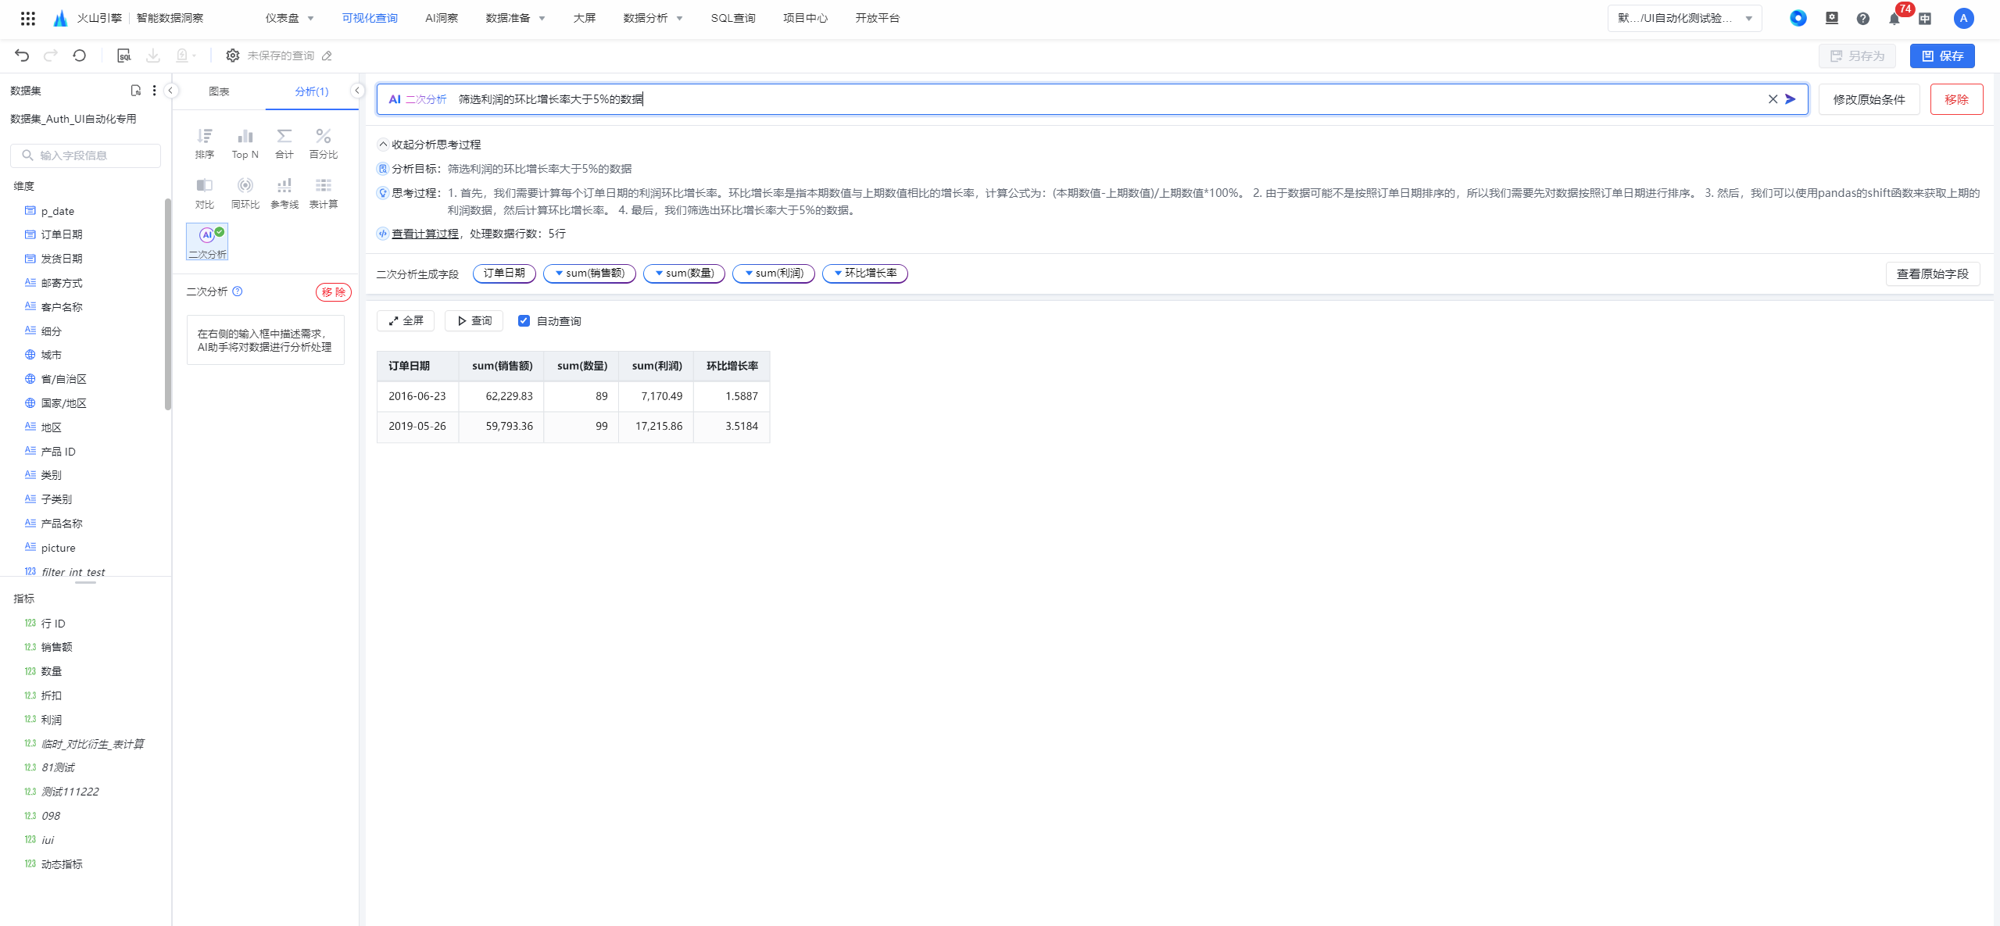Click the 订单日期 generated field pill
2000x926 pixels.
click(504, 274)
